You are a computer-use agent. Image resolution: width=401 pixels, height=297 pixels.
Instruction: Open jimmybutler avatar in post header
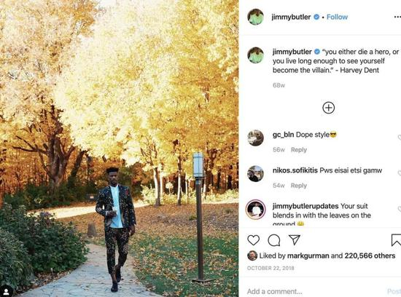tap(255, 17)
